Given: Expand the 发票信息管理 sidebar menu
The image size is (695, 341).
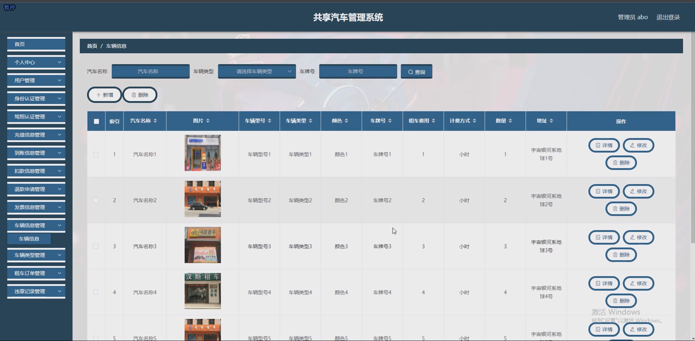Looking at the screenshot, I should click(36, 208).
